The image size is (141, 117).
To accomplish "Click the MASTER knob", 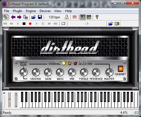I will (x=109, y=72).
